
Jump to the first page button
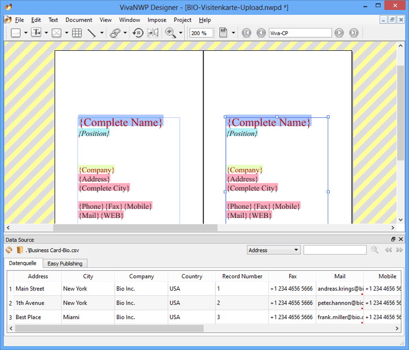coord(246,32)
